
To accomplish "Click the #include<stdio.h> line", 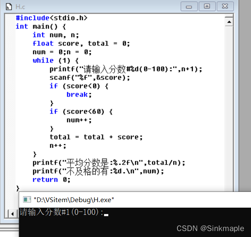I will coord(51,18).
